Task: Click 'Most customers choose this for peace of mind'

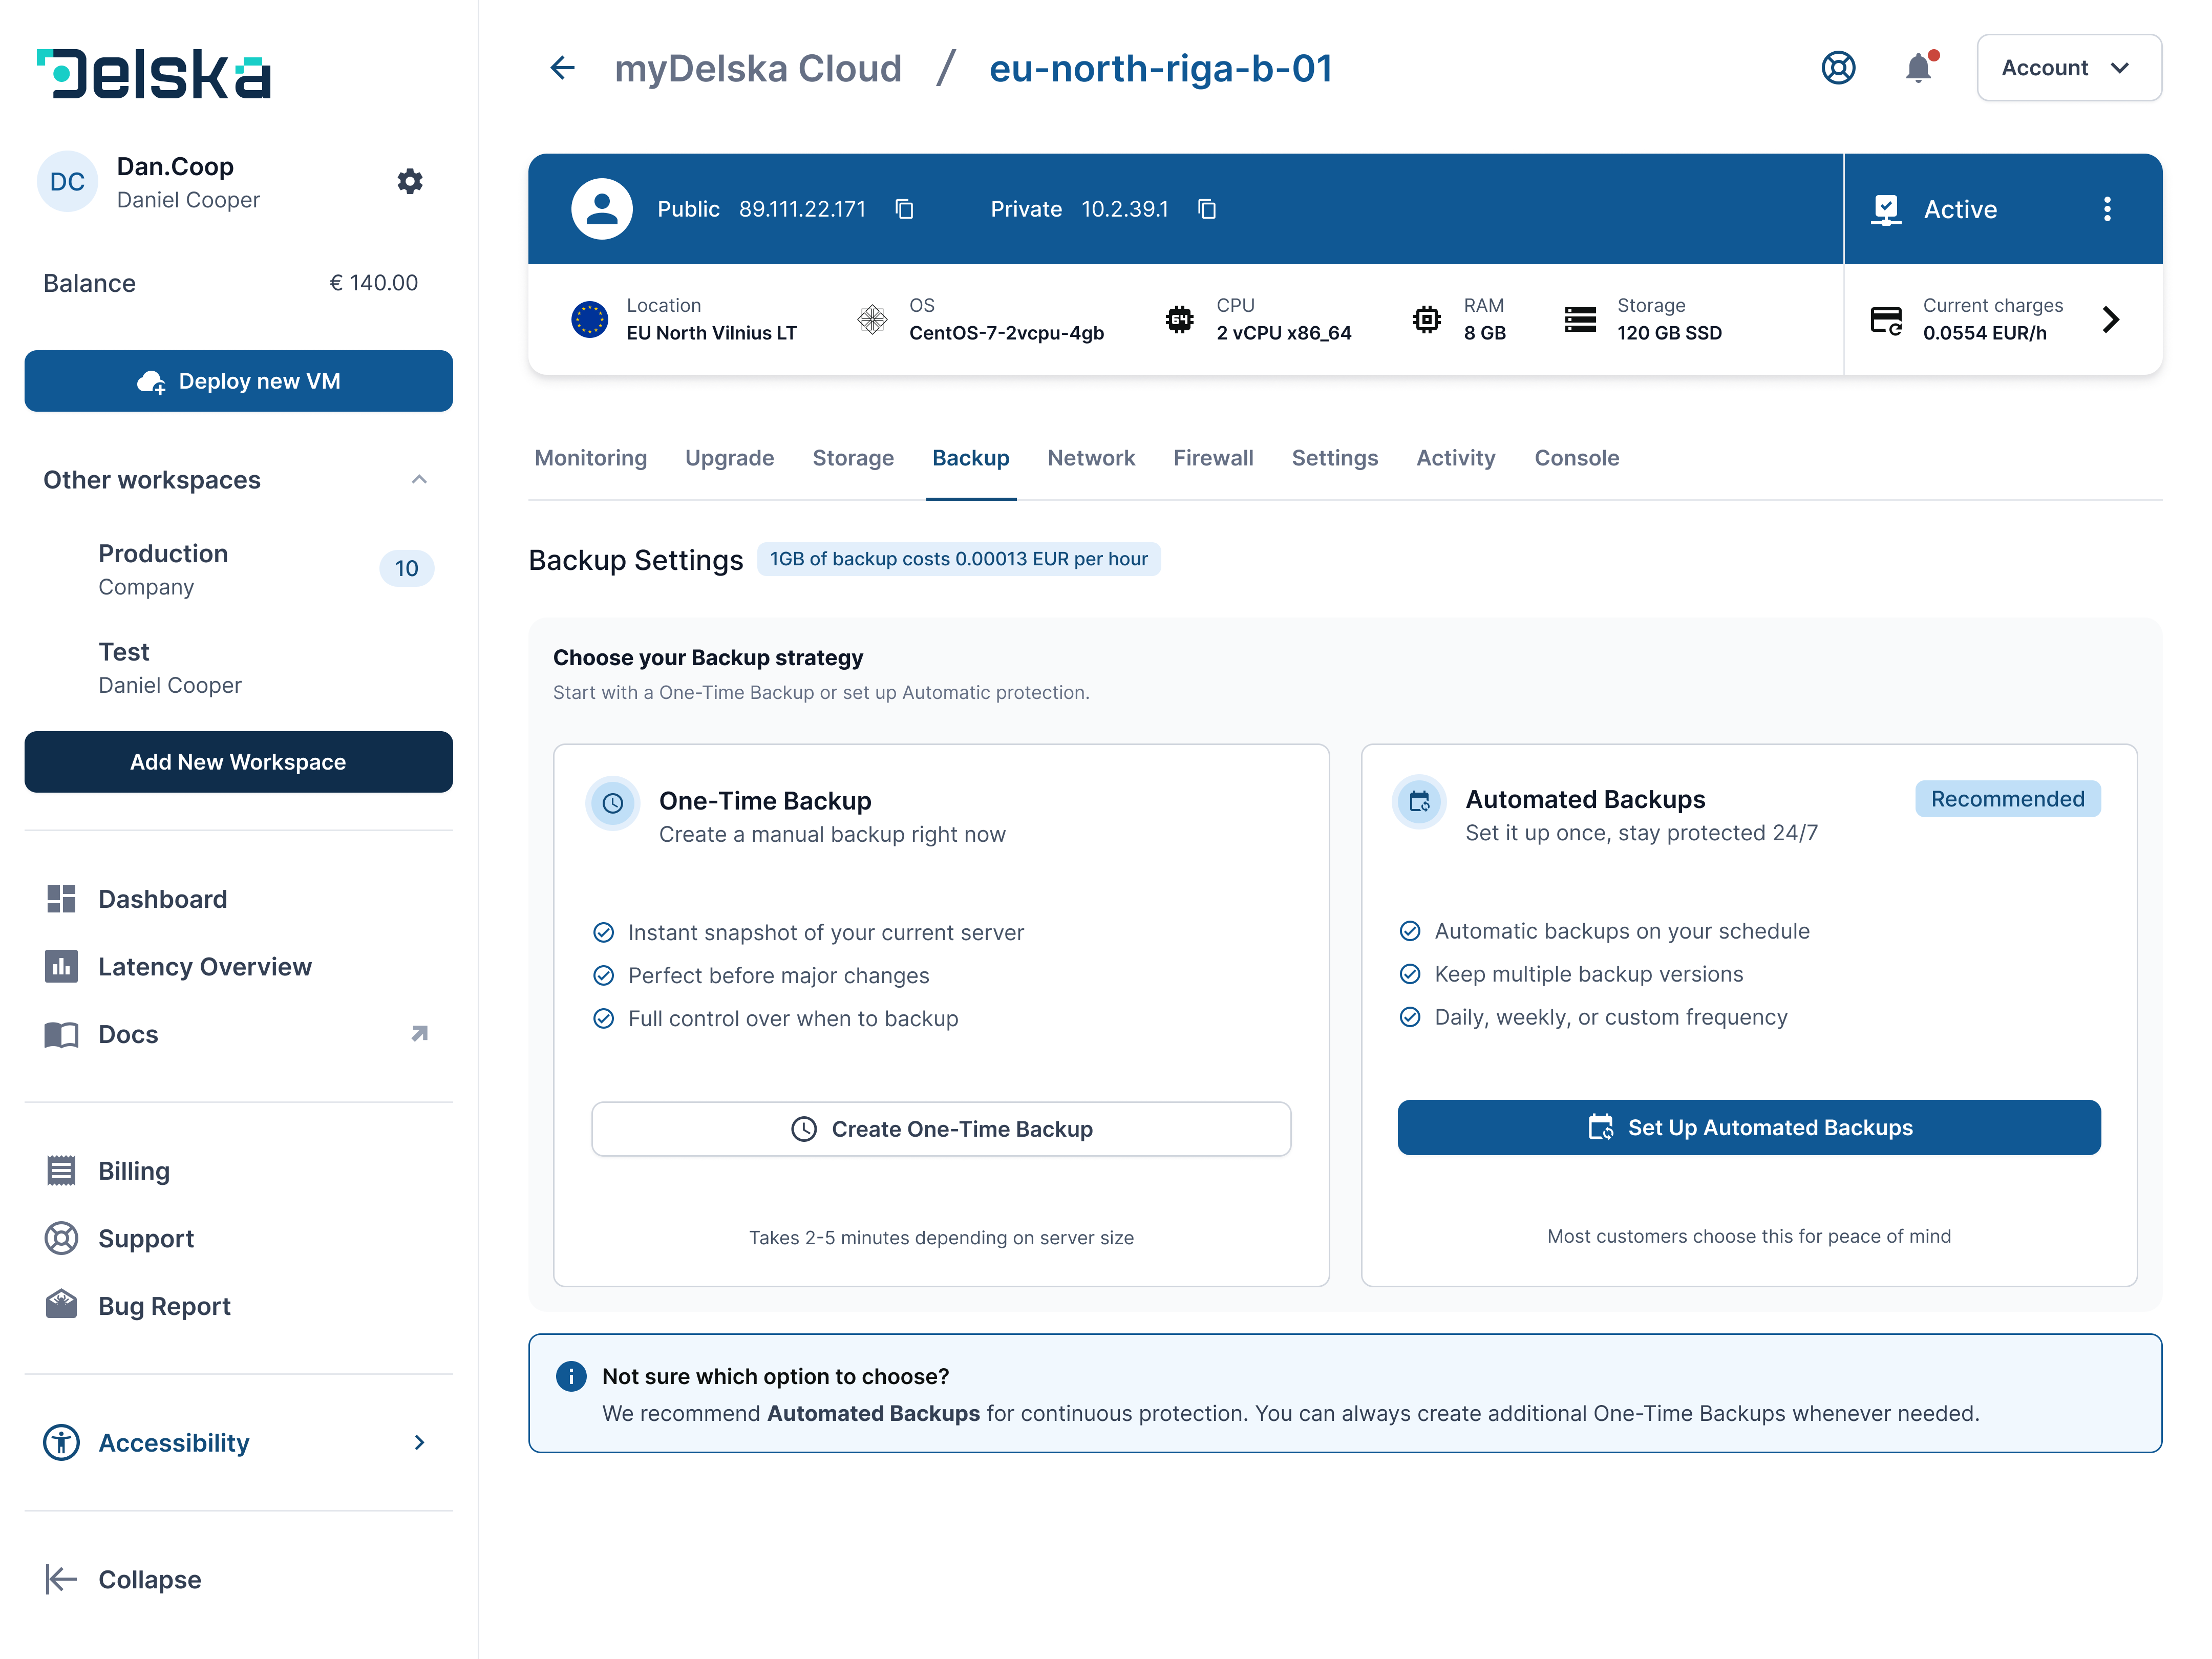Action: tap(1749, 1236)
